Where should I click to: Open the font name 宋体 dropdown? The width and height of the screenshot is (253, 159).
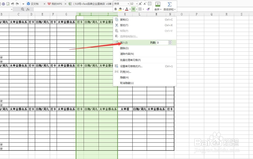point(128,4)
